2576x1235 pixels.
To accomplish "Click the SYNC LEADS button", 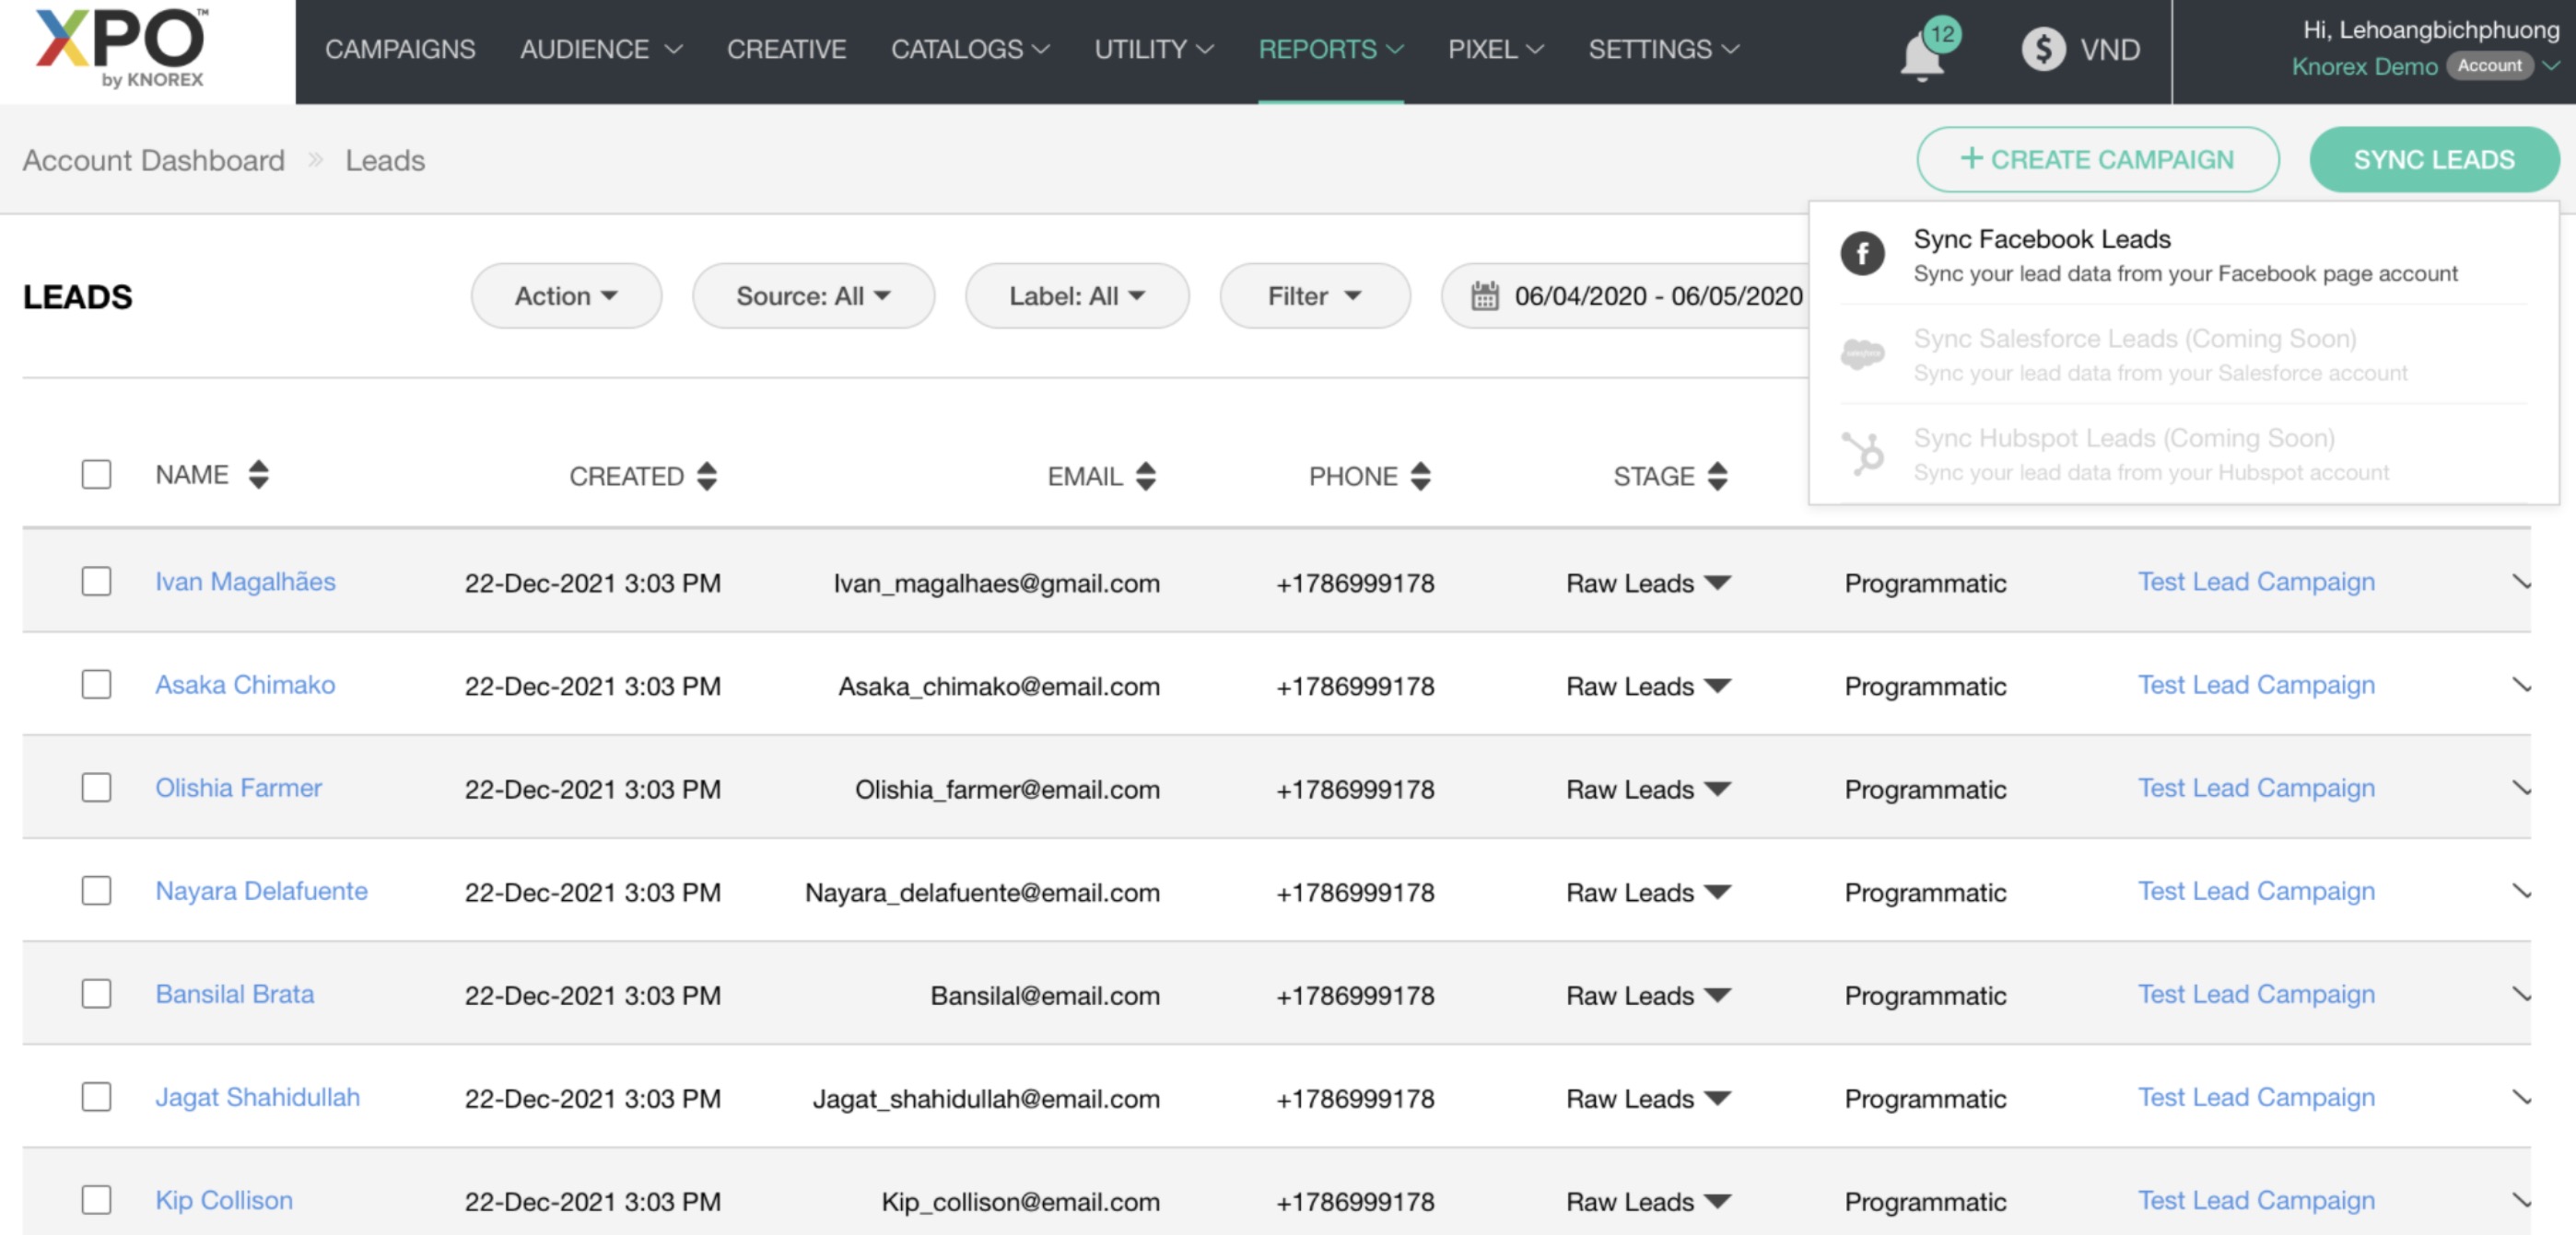I will point(2434,159).
